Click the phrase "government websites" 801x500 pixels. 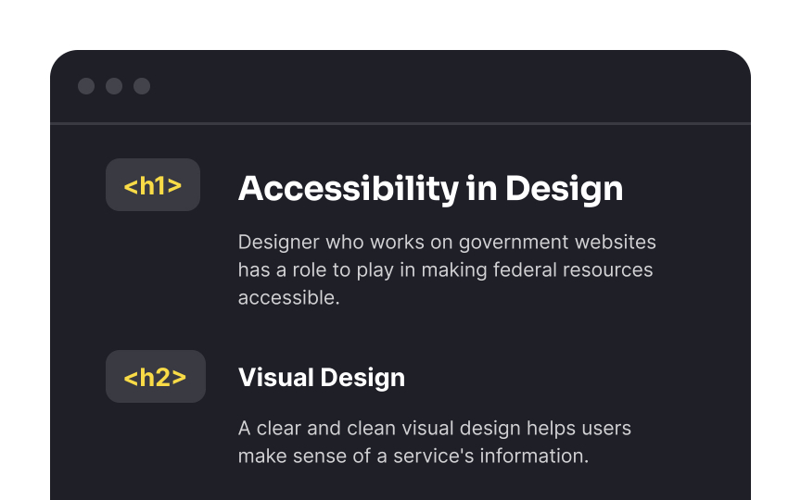(x=557, y=243)
